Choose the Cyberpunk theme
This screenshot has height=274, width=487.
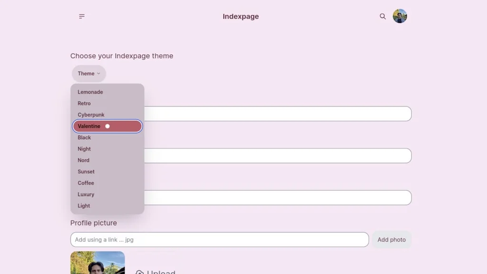point(91,115)
